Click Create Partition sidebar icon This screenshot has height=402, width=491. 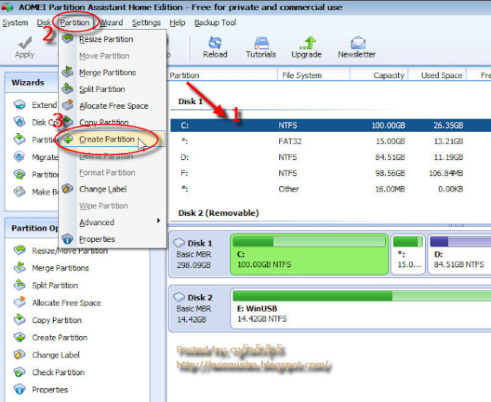20,337
